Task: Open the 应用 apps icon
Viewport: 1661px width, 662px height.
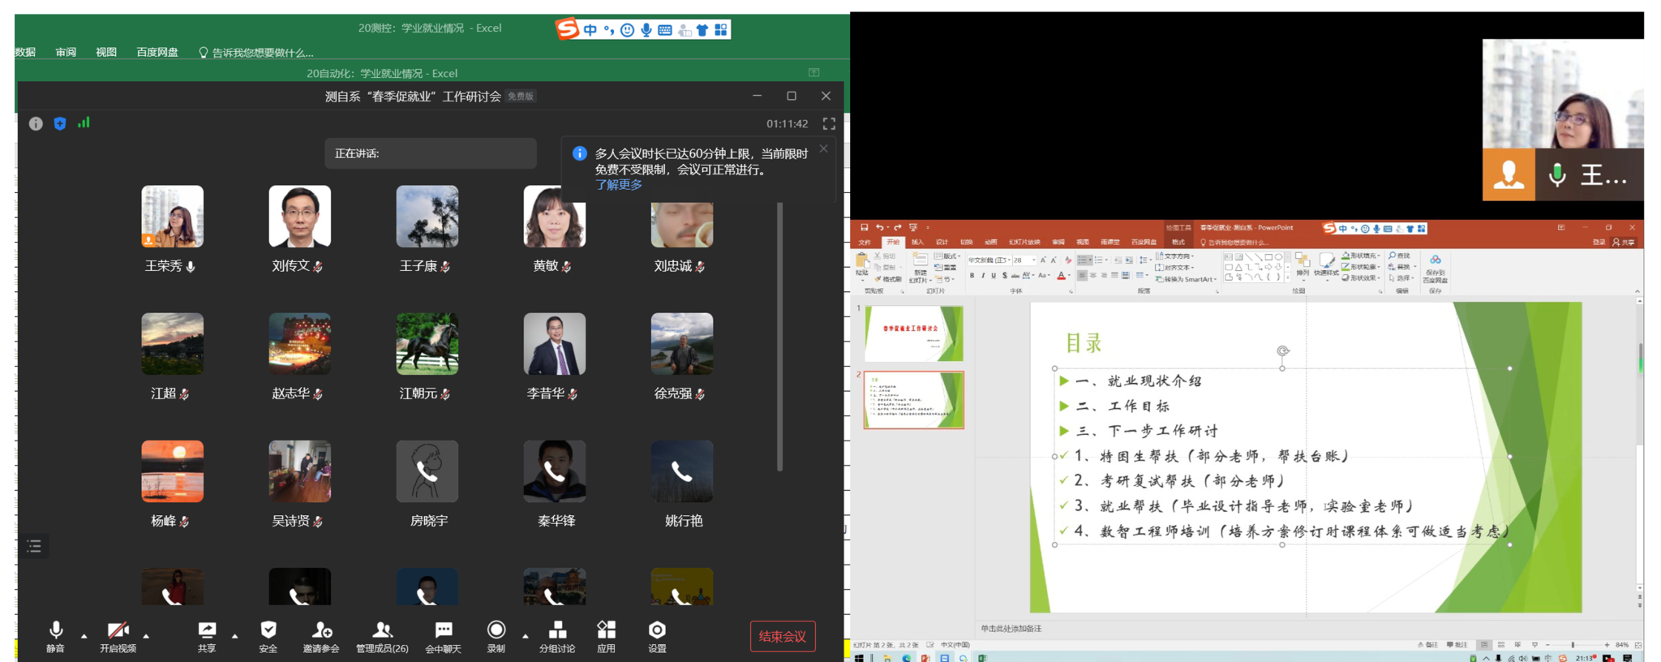Action: (606, 635)
